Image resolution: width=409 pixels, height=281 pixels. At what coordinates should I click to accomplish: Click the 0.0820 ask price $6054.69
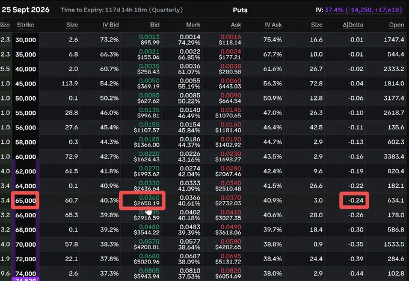coord(228,273)
